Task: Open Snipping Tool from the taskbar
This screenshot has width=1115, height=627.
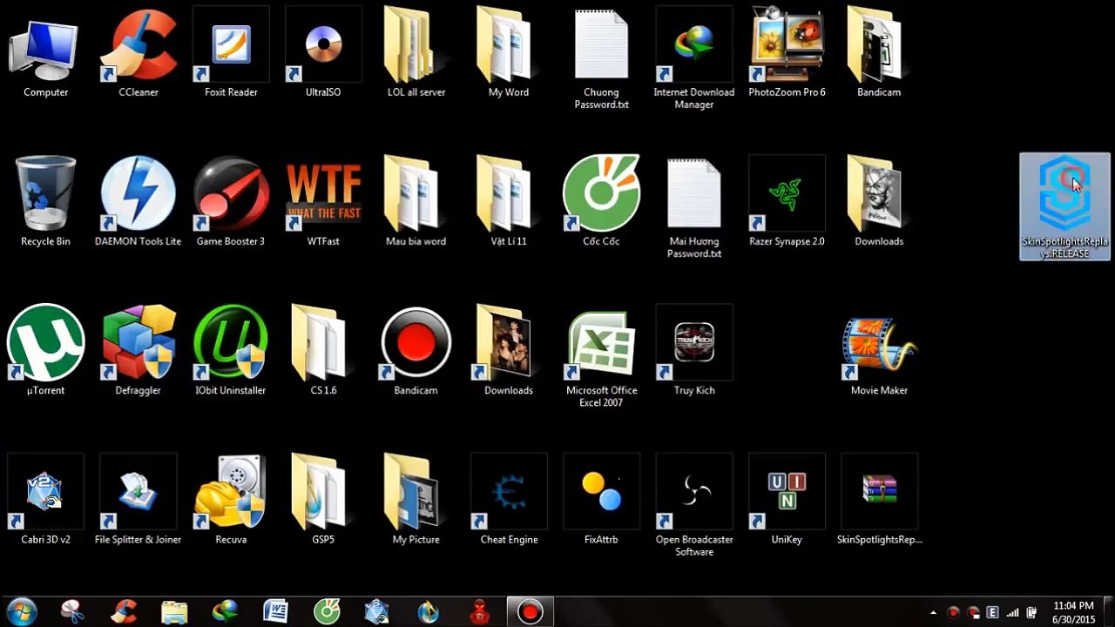Action: [72, 611]
